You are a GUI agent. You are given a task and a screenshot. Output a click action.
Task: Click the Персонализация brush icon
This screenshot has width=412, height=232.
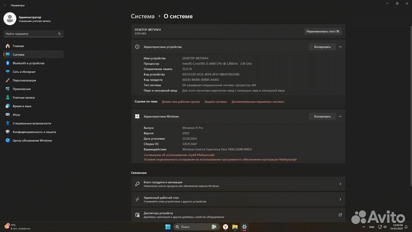pos(8,80)
